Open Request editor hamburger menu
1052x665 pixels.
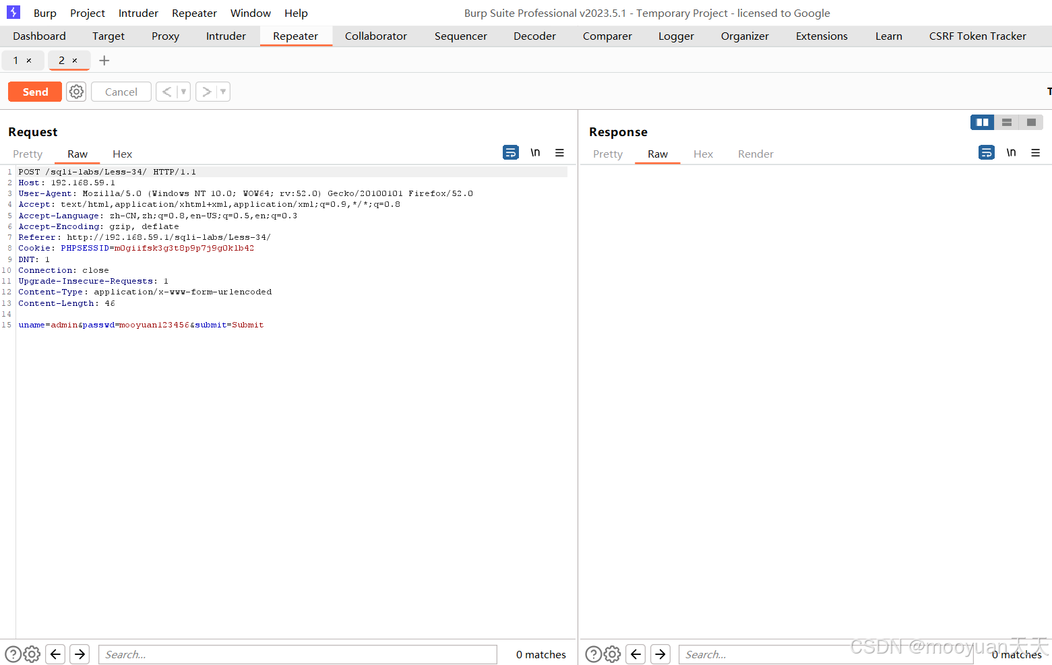[559, 153]
